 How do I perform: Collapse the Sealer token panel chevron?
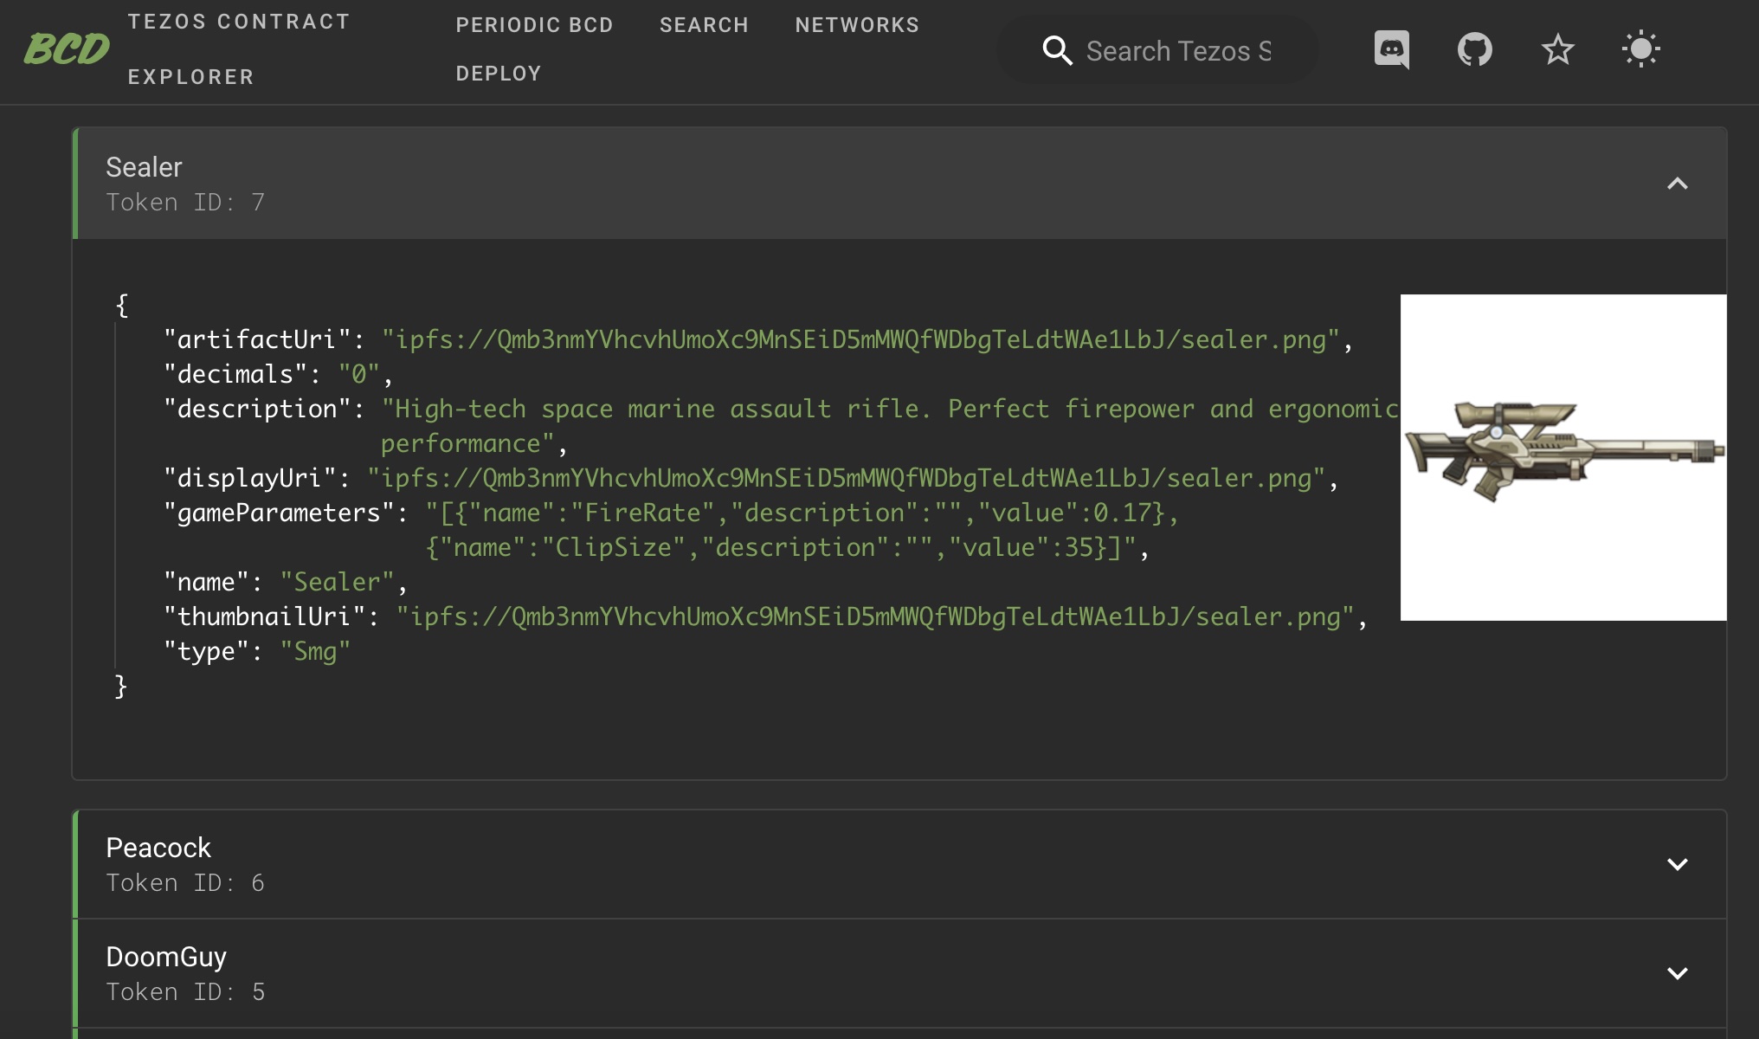point(1677,184)
